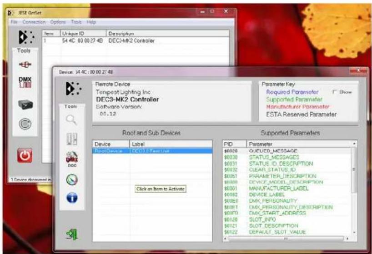
Task: Select the DEVICE_LABEL parameter
Action: coord(266,194)
